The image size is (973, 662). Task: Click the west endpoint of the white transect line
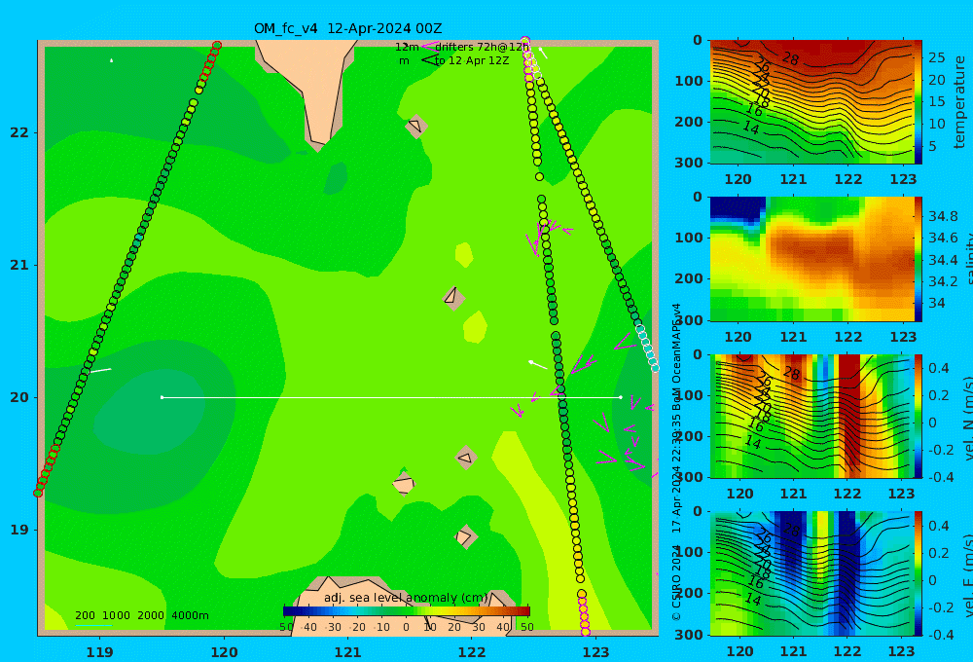tap(162, 397)
